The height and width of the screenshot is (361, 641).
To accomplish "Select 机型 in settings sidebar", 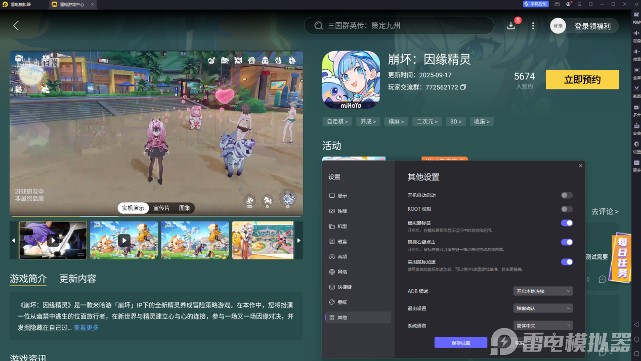I will (358, 227).
